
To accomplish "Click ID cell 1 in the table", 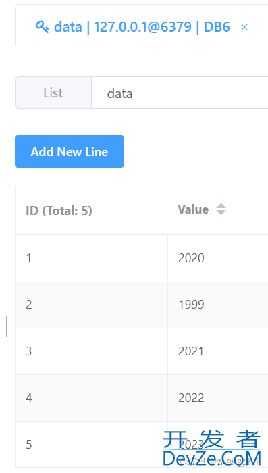I will click(x=91, y=258).
